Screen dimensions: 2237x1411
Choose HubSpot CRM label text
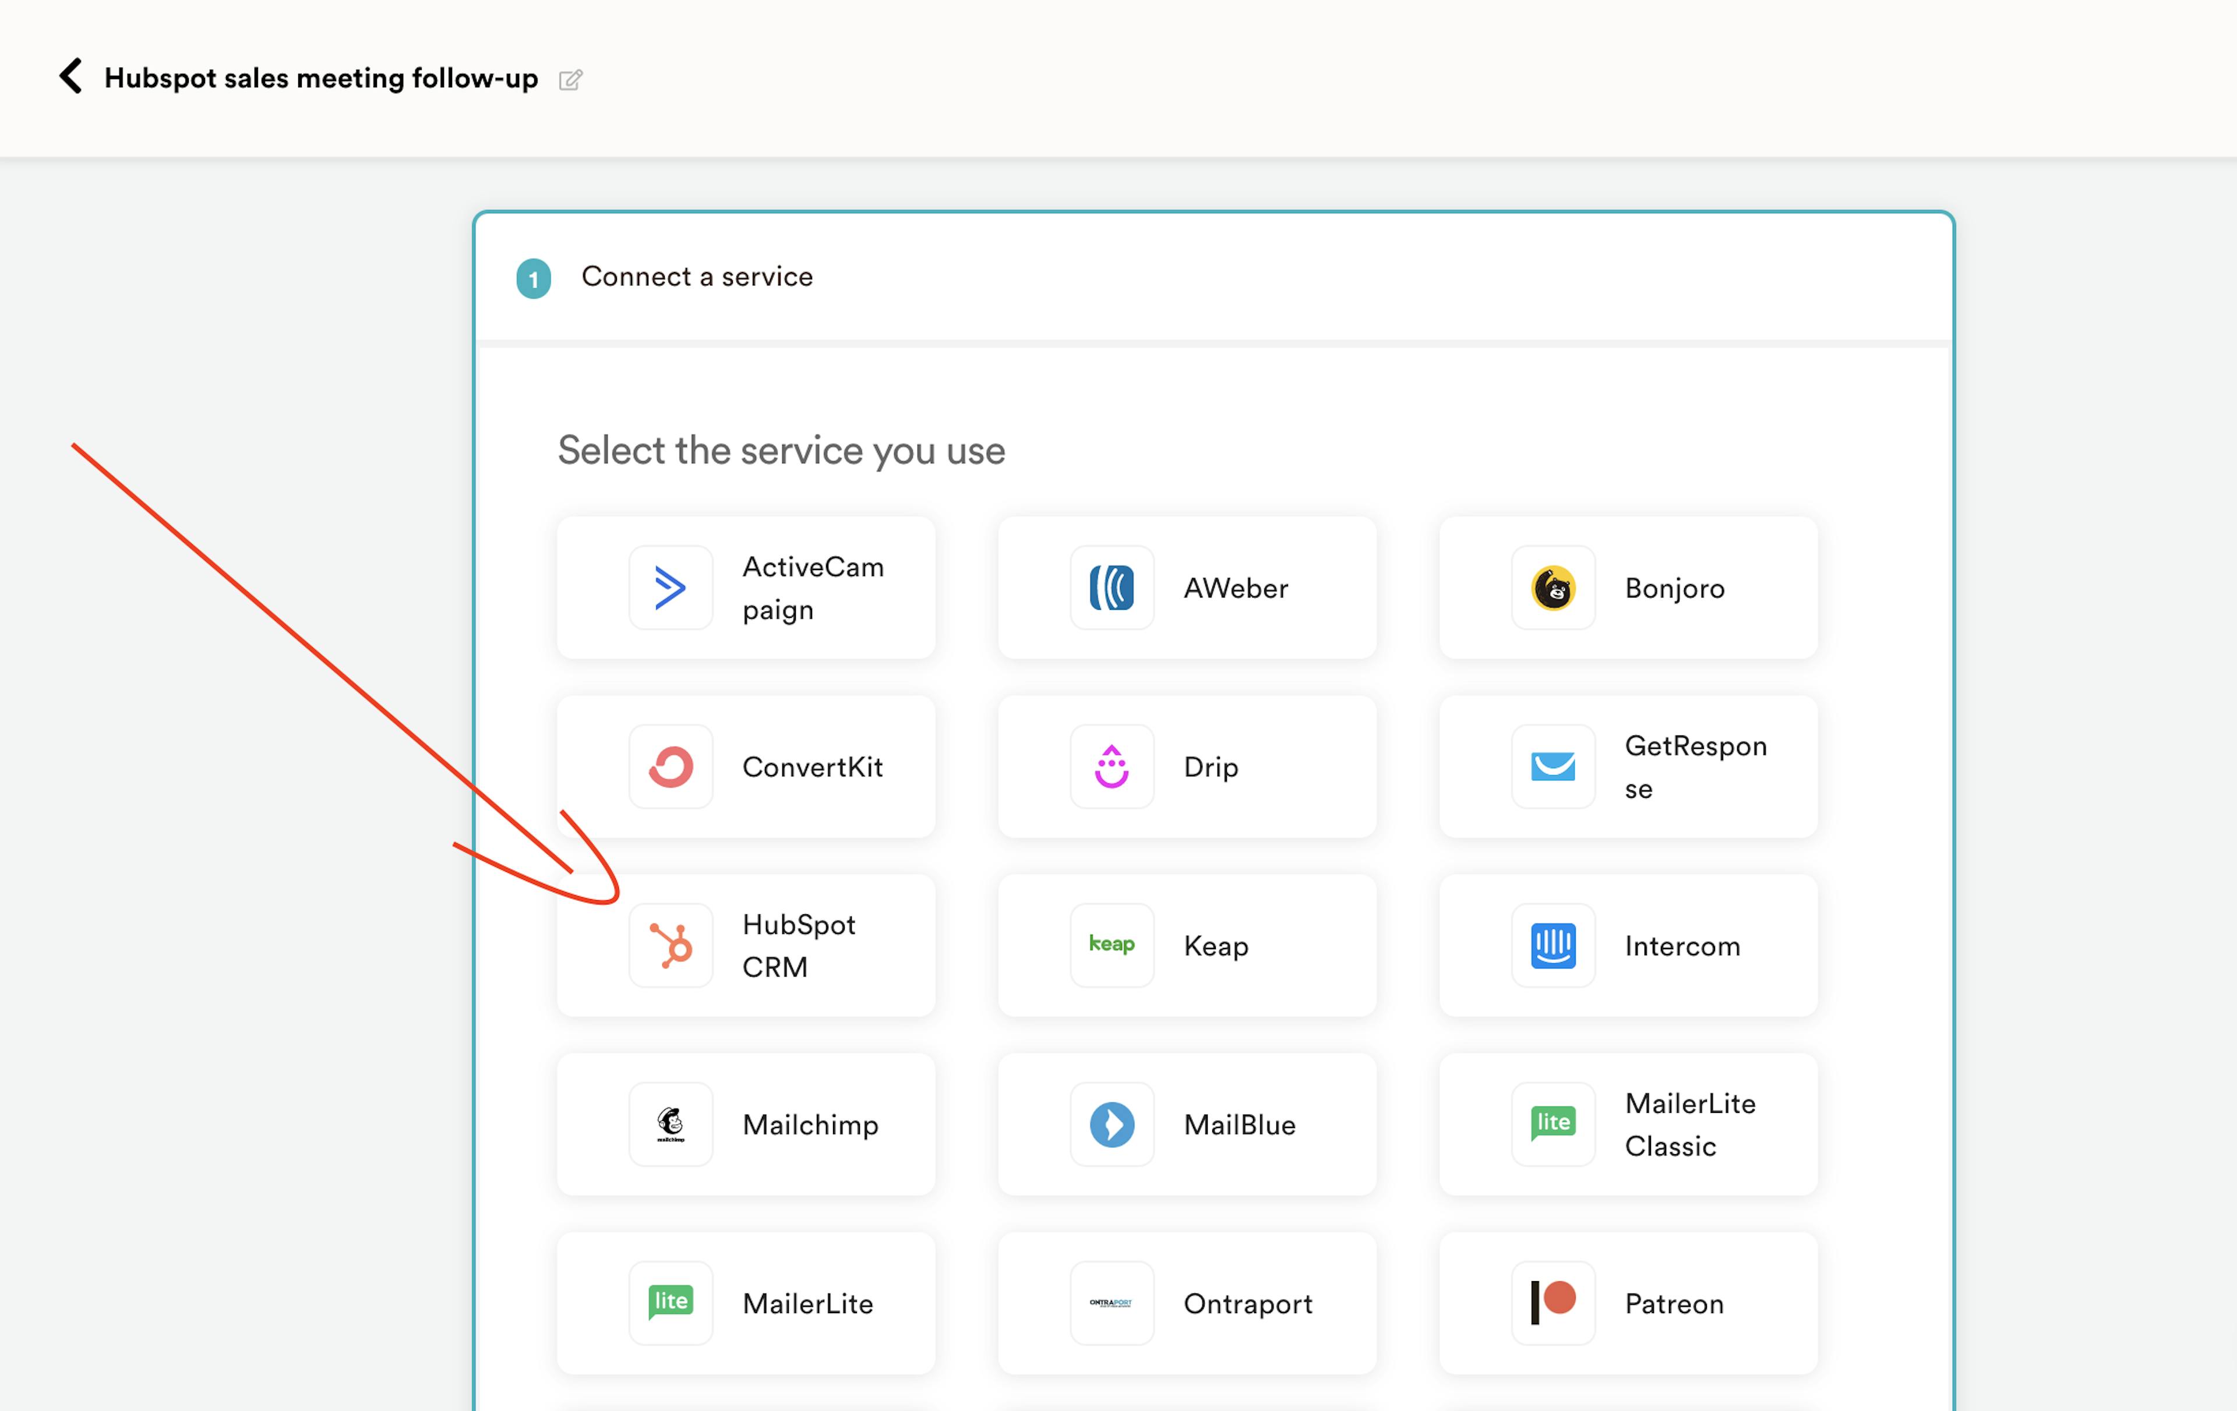tap(798, 946)
